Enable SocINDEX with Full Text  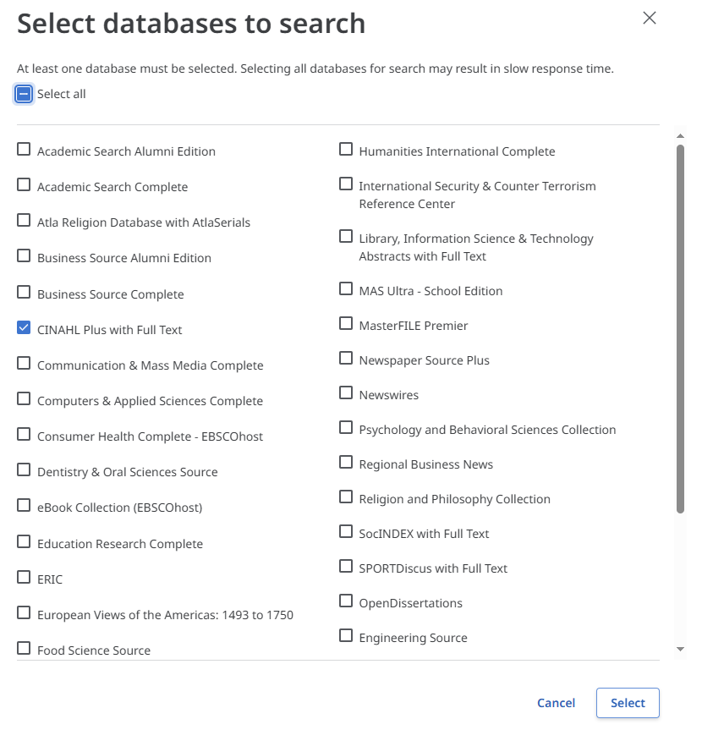[346, 532]
